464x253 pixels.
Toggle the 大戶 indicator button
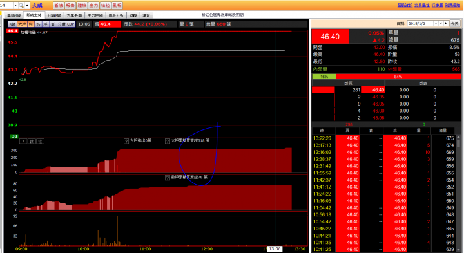(22, 24)
